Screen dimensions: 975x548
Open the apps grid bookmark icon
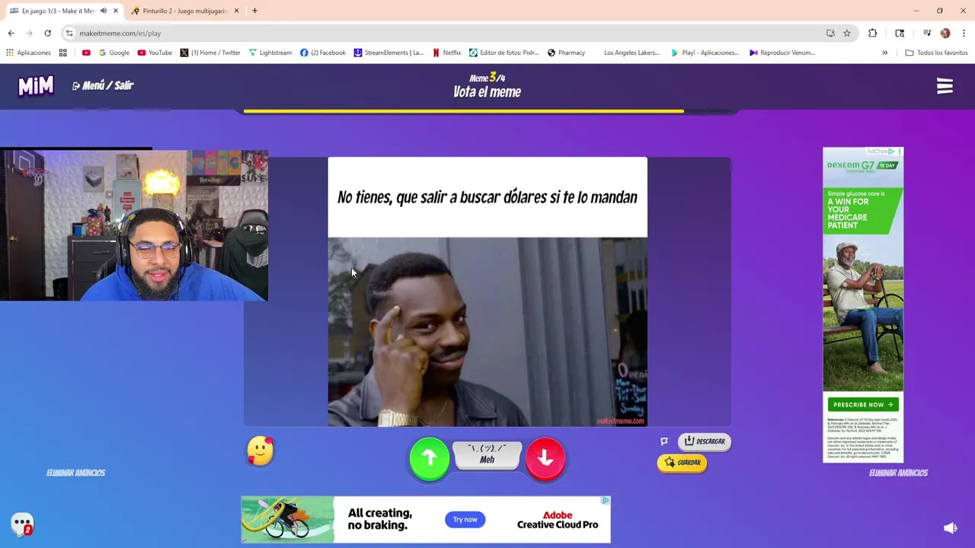(x=63, y=53)
